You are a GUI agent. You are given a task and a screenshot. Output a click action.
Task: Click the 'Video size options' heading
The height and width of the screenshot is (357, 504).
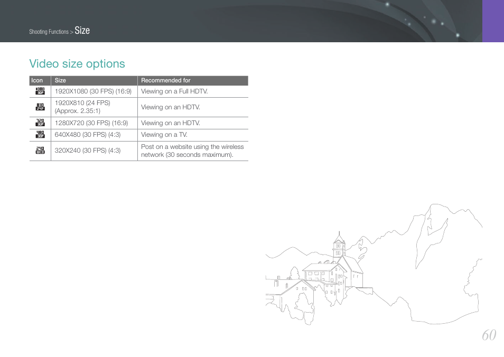[x=77, y=63]
